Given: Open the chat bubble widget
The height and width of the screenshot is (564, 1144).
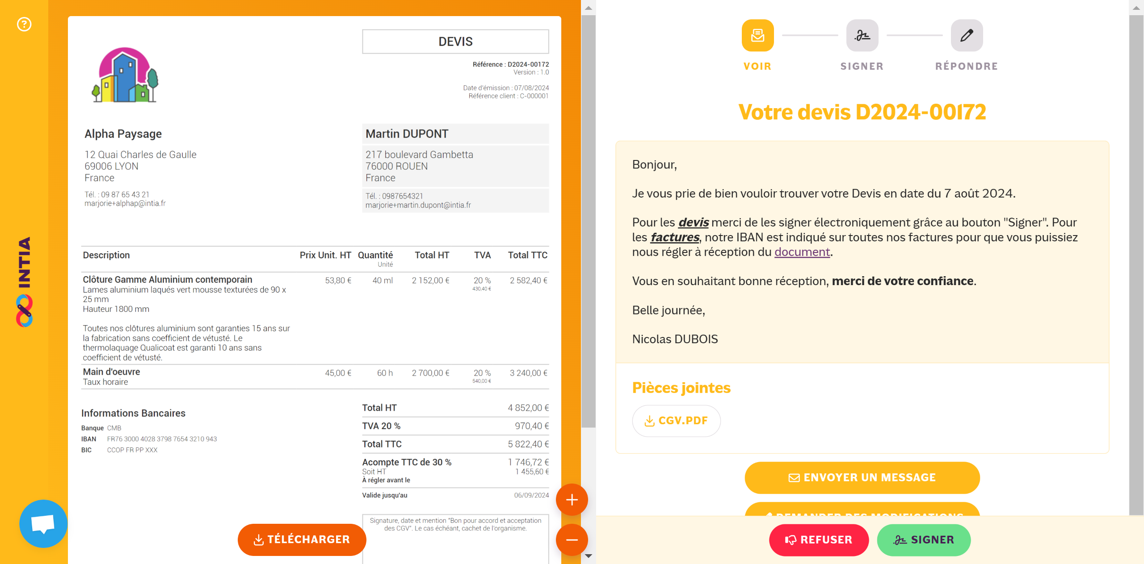Looking at the screenshot, I should coord(43,524).
